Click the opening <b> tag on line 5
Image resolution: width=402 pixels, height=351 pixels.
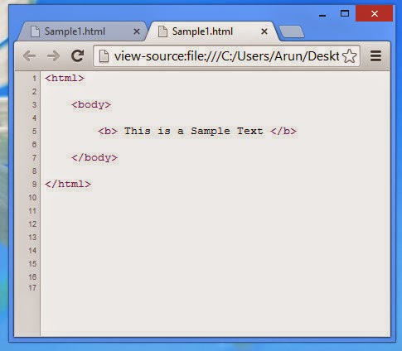coord(108,131)
